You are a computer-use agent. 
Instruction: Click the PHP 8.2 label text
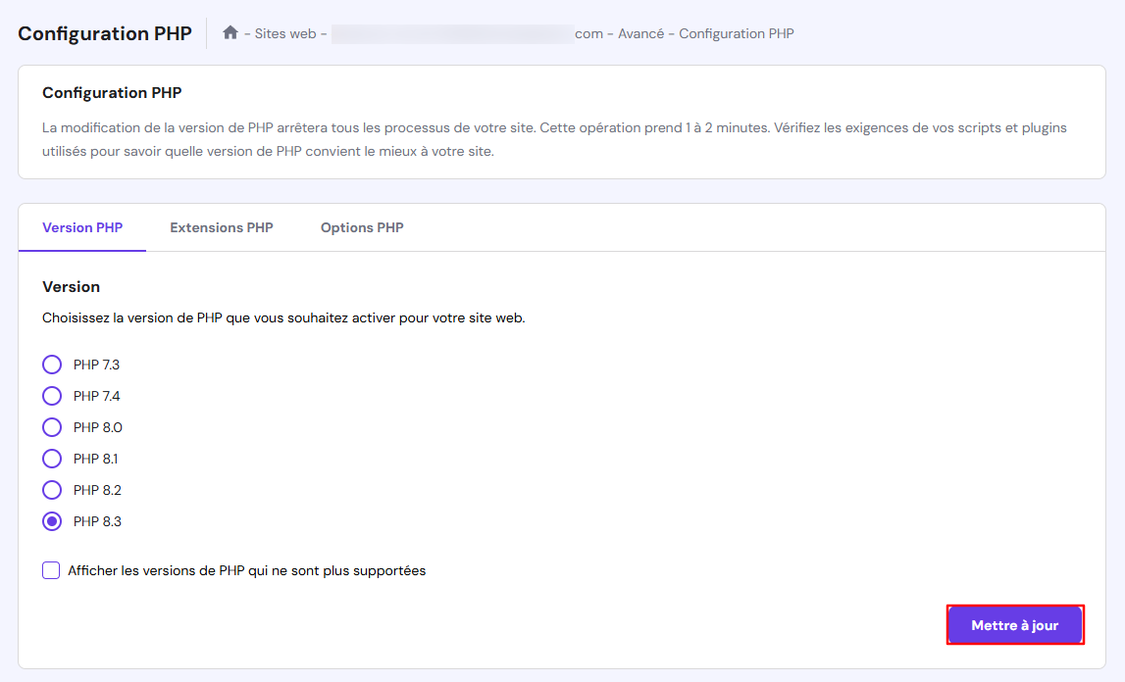click(x=95, y=490)
